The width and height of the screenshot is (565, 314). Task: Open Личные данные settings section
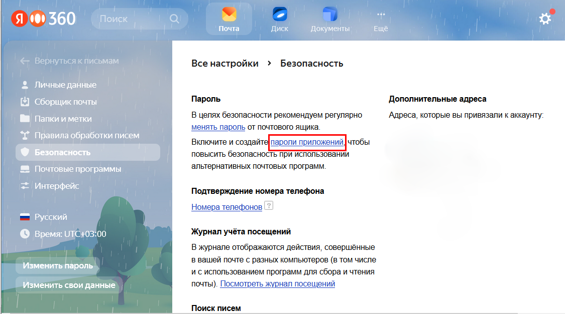pyautogui.click(x=65, y=85)
